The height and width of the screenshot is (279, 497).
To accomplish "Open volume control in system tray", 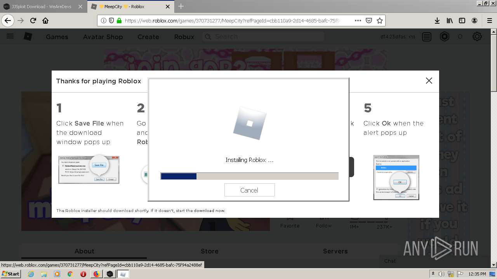I will (442, 274).
